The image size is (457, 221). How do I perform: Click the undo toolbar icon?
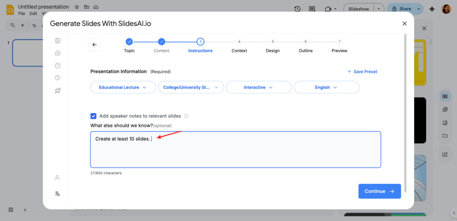(x=34, y=25)
